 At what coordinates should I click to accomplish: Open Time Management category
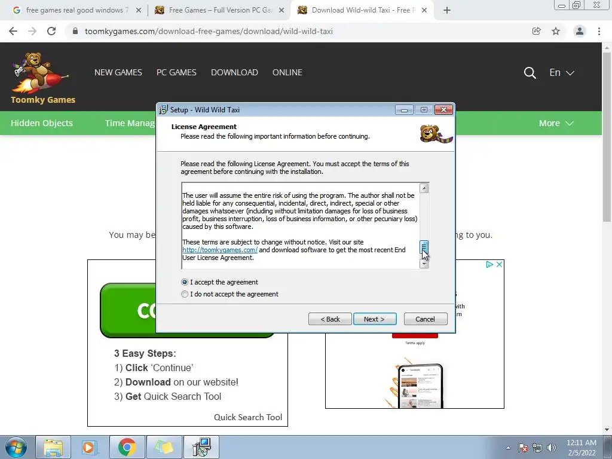130,123
